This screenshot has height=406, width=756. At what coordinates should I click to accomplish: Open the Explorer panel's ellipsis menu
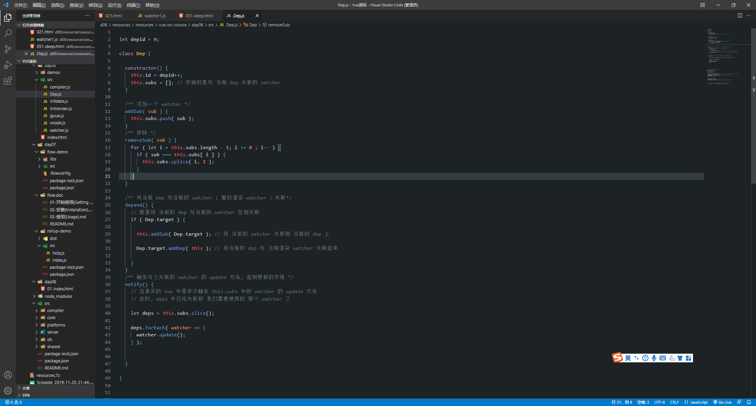click(x=87, y=16)
